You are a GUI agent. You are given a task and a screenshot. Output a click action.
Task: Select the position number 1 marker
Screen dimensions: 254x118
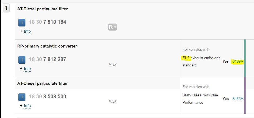(x=6, y=8)
